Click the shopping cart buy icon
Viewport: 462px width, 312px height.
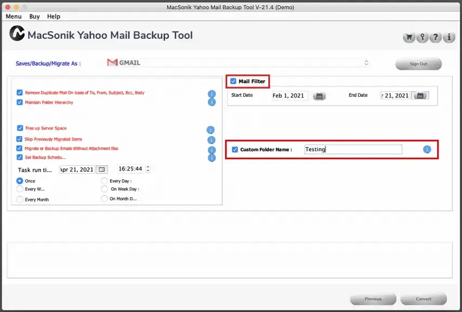[409, 37]
